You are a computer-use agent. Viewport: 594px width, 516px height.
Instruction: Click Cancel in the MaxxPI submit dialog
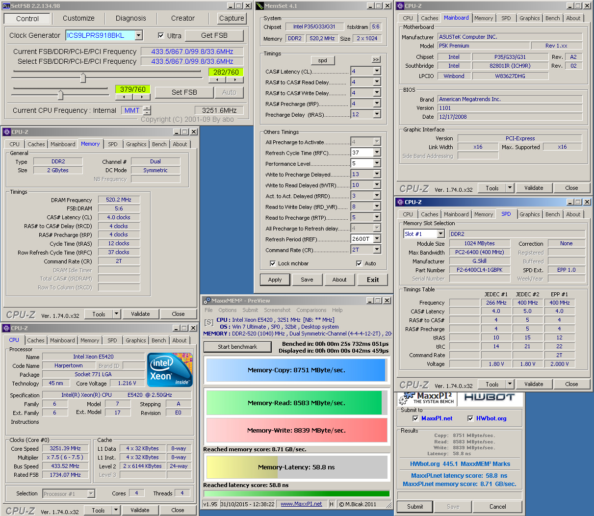click(498, 507)
